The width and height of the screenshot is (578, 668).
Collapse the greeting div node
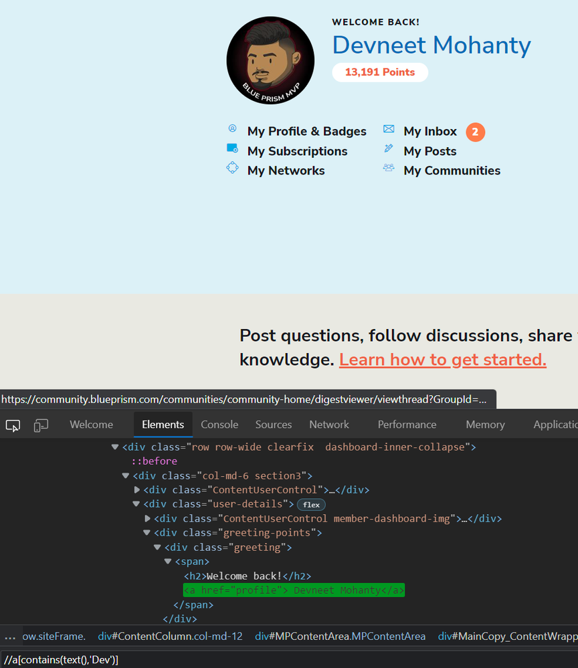(157, 547)
